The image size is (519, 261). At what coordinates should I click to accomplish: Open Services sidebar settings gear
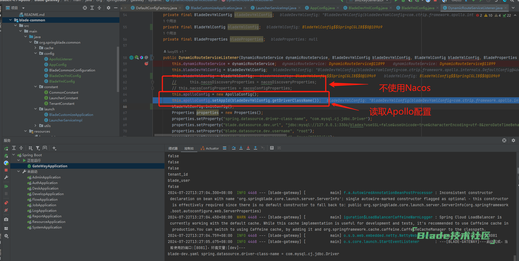point(6,236)
